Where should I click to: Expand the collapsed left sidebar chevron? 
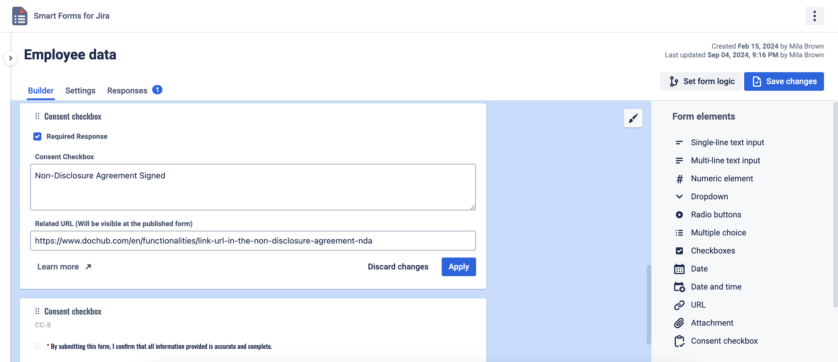(10, 58)
